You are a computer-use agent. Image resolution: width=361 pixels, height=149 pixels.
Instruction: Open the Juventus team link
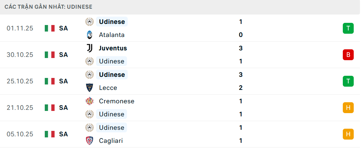point(113,48)
